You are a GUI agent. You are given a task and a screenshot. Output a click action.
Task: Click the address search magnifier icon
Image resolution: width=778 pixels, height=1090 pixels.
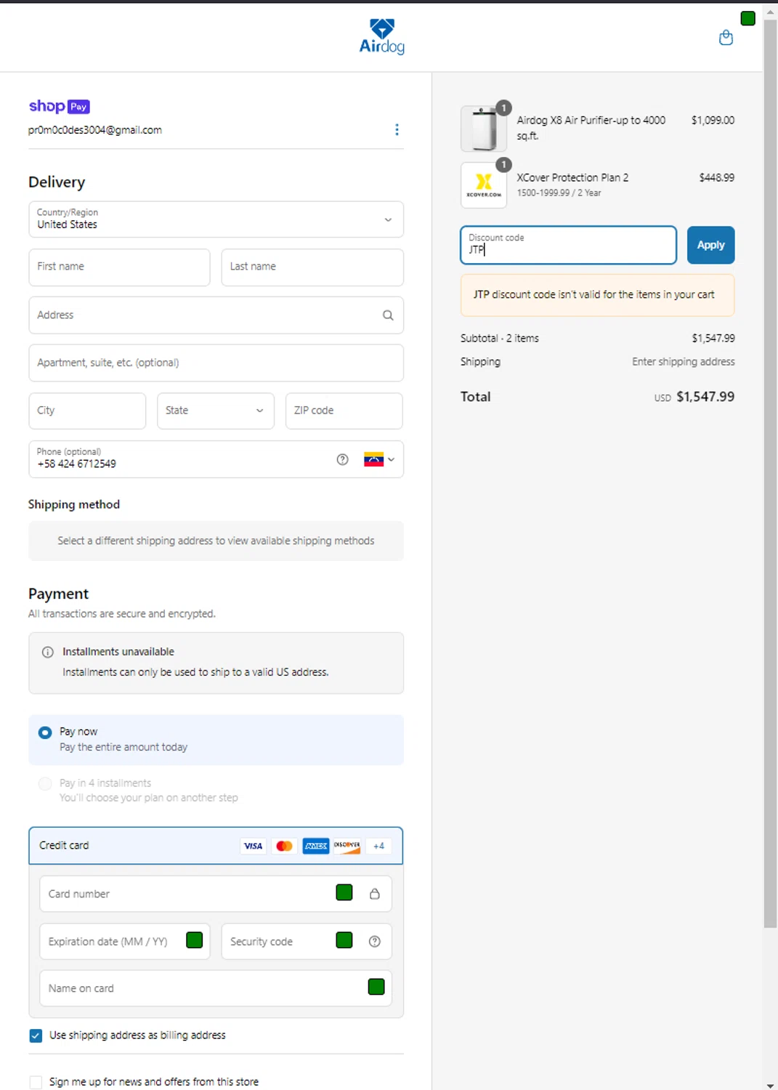[x=388, y=315]
